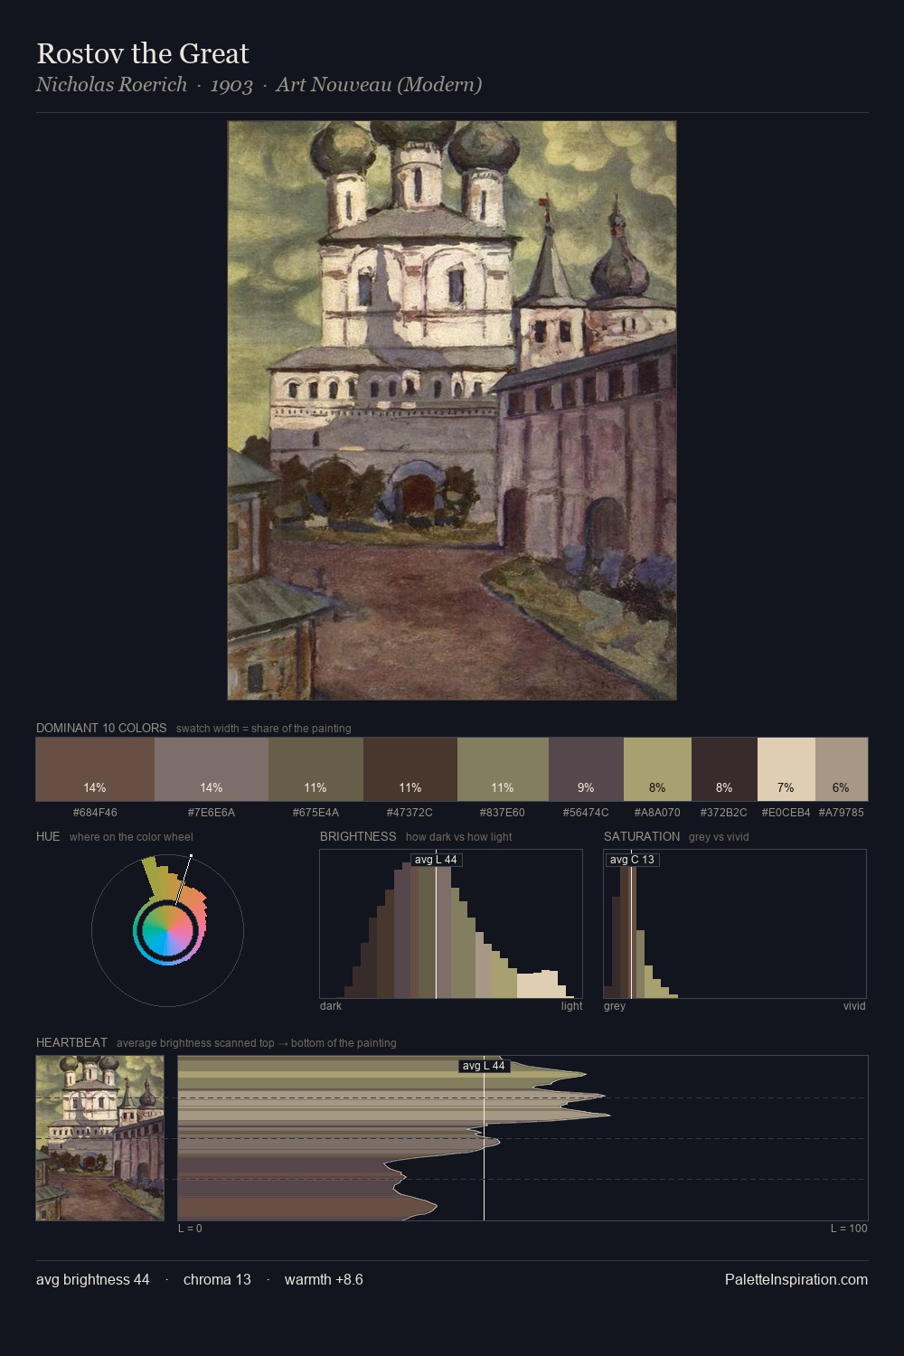Click the hex code text #E0CEB4

pos(786,813)
